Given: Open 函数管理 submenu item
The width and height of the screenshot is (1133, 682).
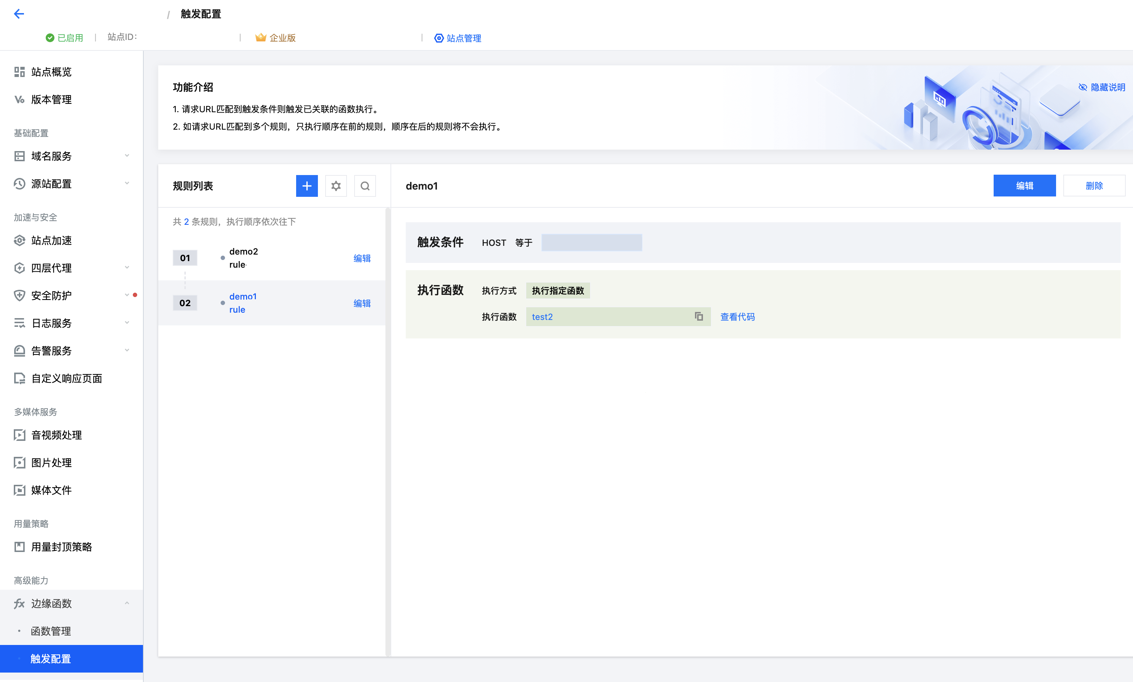Looking at the screenshot, I should tap(50, 631).
